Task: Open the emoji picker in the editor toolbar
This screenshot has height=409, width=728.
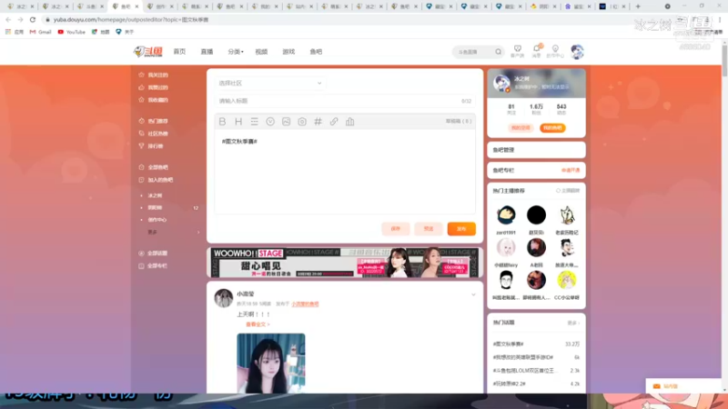Action: pos(270,122)
